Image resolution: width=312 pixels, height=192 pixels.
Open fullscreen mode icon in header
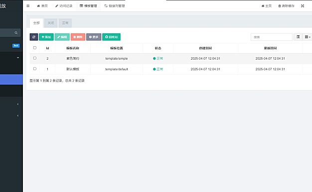tap(303, 6)
